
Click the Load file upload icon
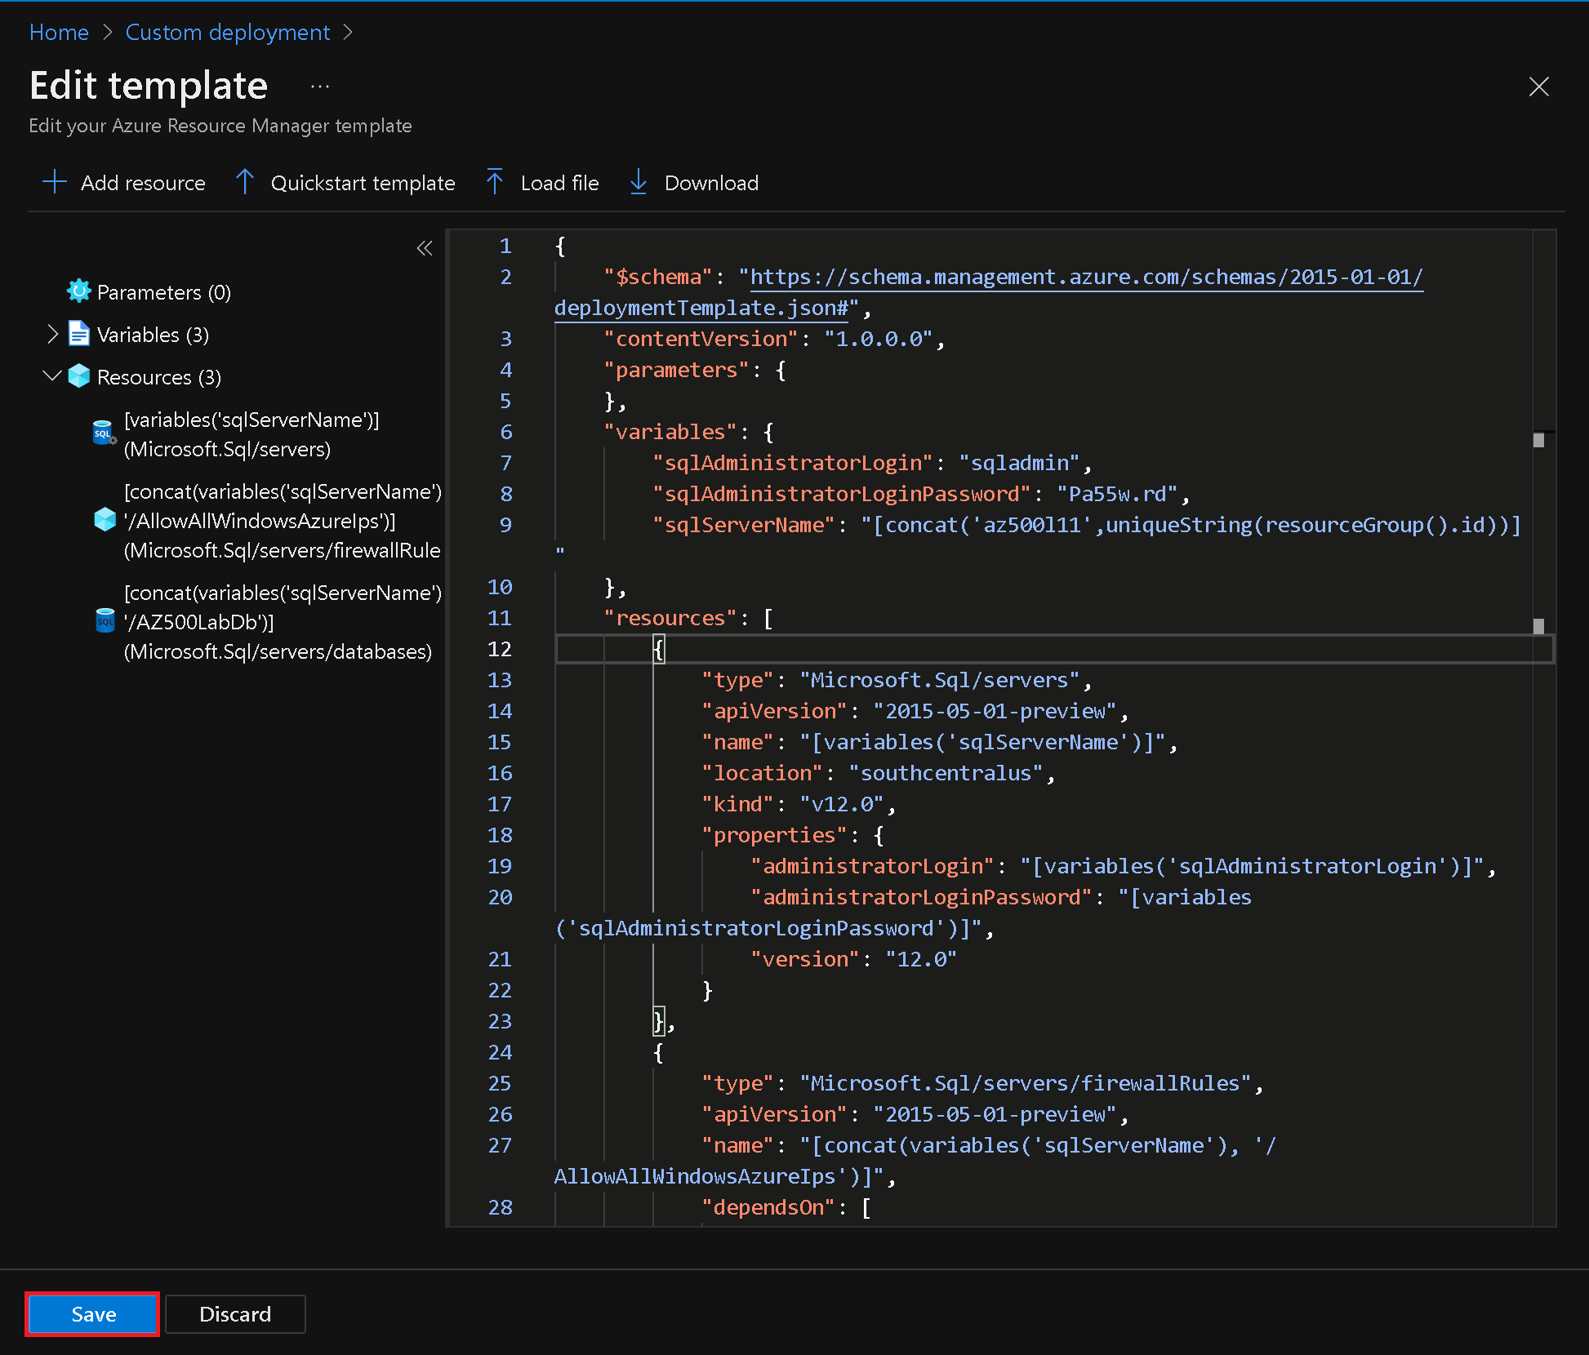495,182
